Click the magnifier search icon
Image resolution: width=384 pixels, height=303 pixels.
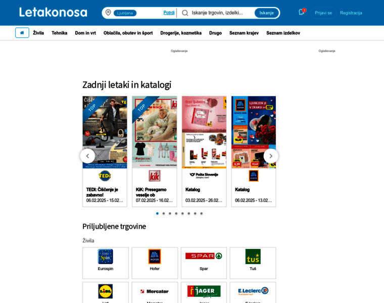click(185, 13)
